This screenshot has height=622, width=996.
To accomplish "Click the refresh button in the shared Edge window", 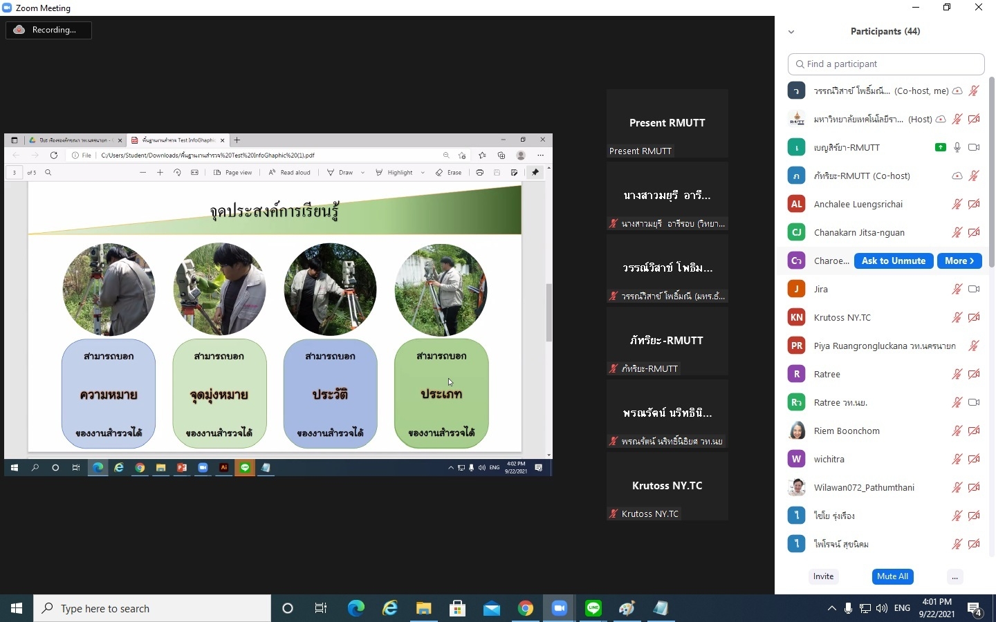I will (53, 155).
